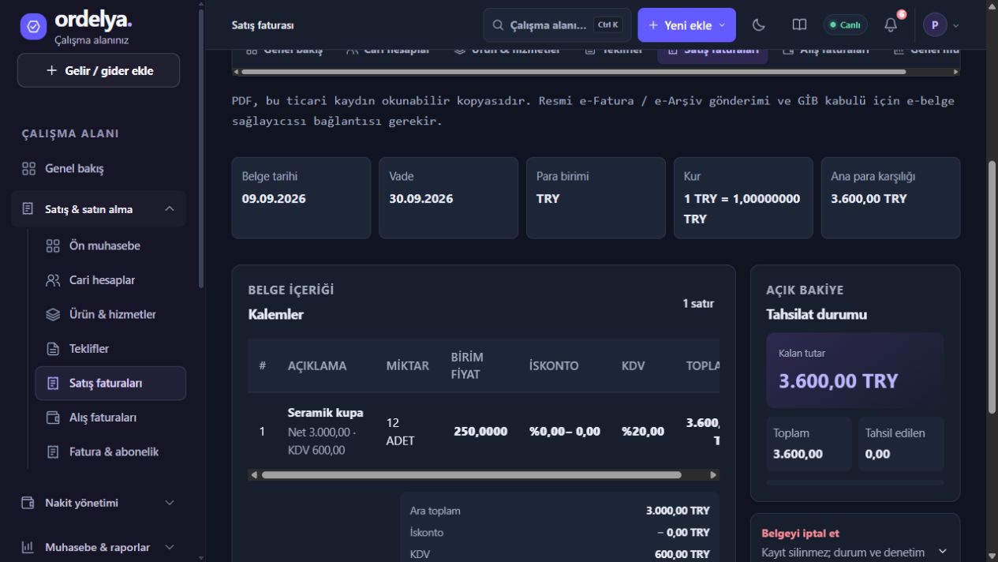Click the Kalemler table horizontal scrollbar
998x562 pixels.
tap(471, 475)
